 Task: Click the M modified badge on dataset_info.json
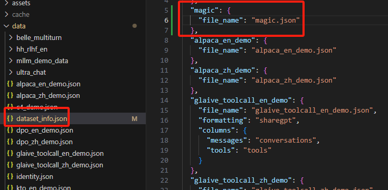click(x=135, y=119)
